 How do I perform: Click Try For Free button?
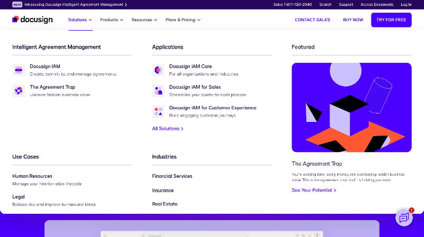(x=391, y=20)
